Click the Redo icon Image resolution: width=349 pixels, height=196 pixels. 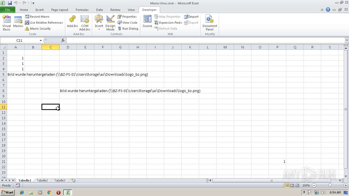(x=24, y=3)
